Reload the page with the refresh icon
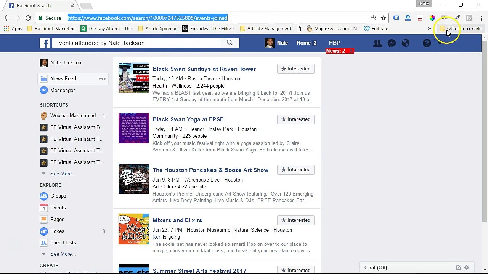 tap(28, 18)
